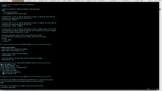Click the blue activity dot on ⌘6 tab

point(69,1)
